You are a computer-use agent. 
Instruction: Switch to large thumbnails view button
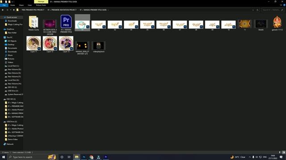284,152
